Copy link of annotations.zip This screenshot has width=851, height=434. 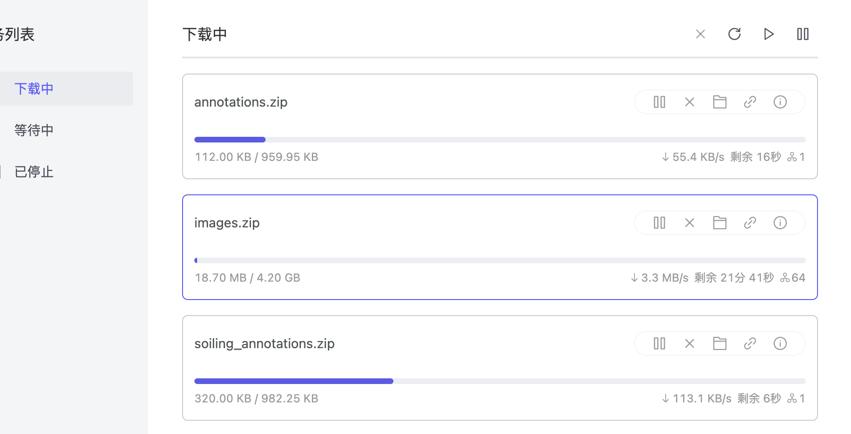click(750, 102)
